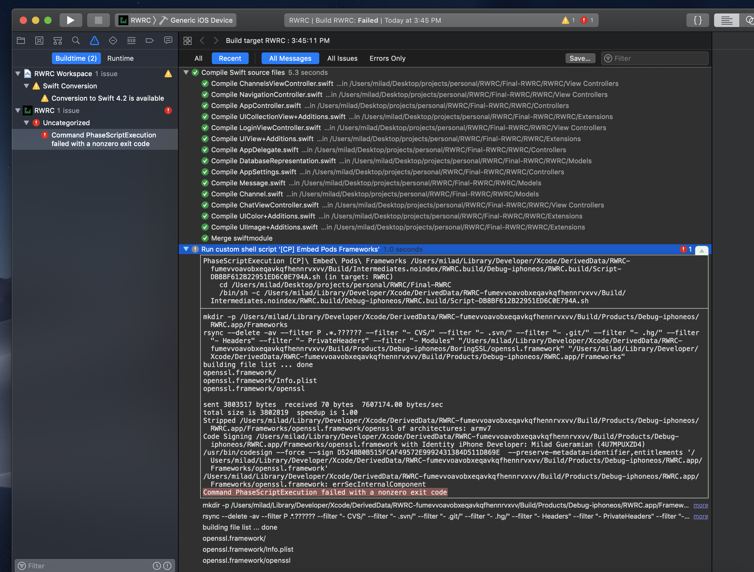Open the Report navigator speech-bubble icon

tap(168, 41)
